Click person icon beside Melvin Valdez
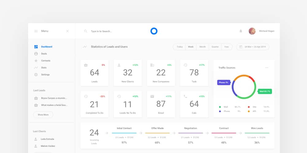Image resolution: width=307 pixels, height=153 pixels. click(36, 146)
